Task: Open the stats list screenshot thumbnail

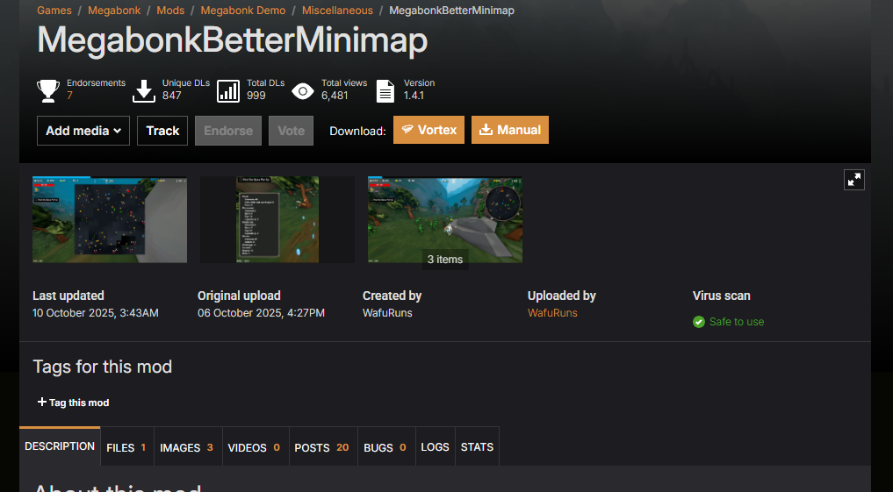Action: [x=277, y=219]
